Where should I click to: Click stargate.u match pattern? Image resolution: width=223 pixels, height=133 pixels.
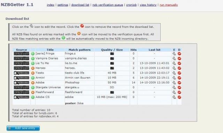(x=72, y=88)
